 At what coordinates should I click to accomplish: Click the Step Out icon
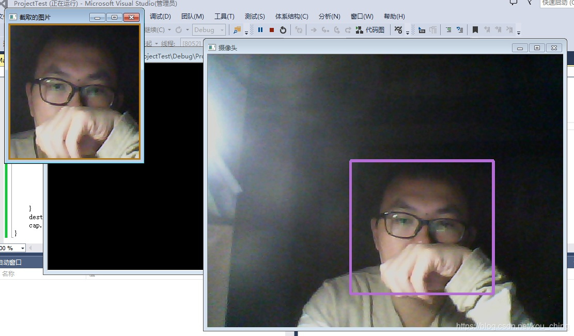coord(348,30)
